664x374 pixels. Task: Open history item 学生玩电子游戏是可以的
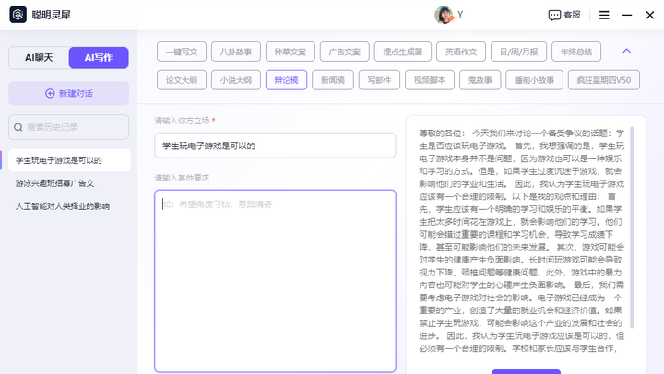[69, 160]
